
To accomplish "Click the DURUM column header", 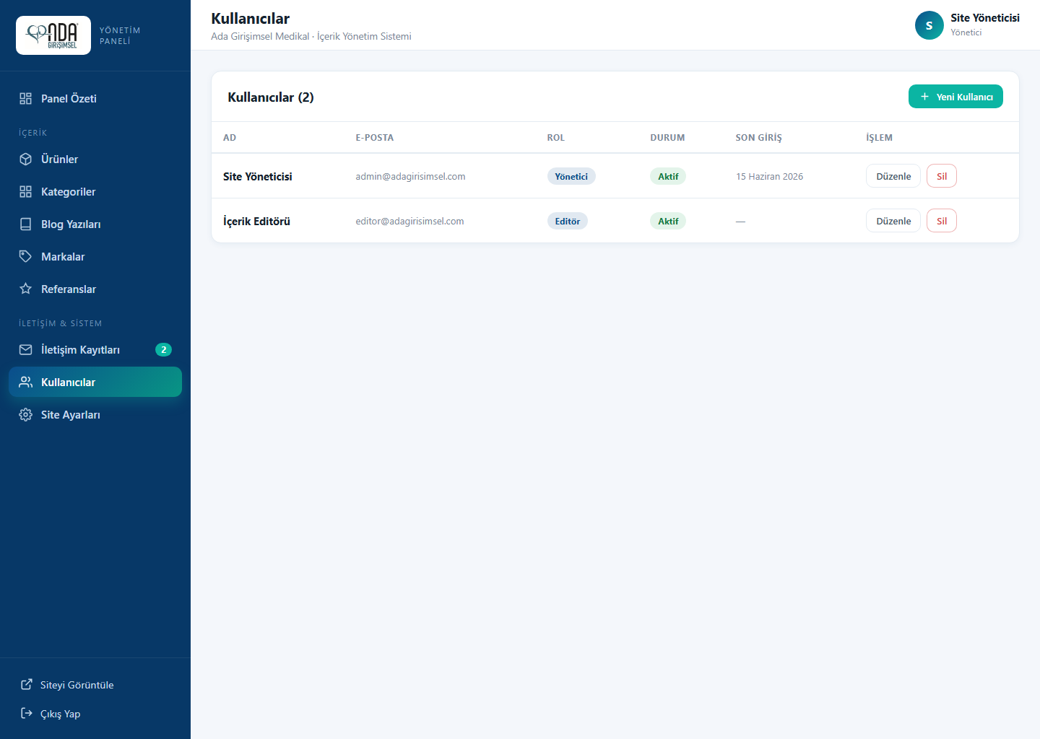I will pyautogui.click(x=667, y=137).
